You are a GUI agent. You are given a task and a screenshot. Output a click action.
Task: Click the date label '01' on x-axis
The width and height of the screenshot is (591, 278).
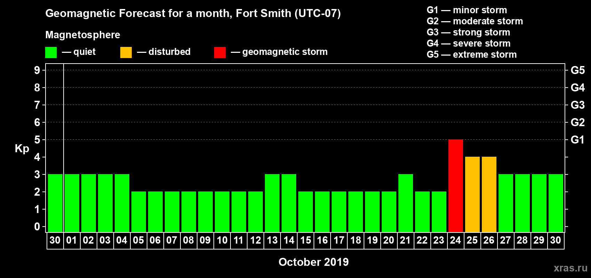point(72,240)
